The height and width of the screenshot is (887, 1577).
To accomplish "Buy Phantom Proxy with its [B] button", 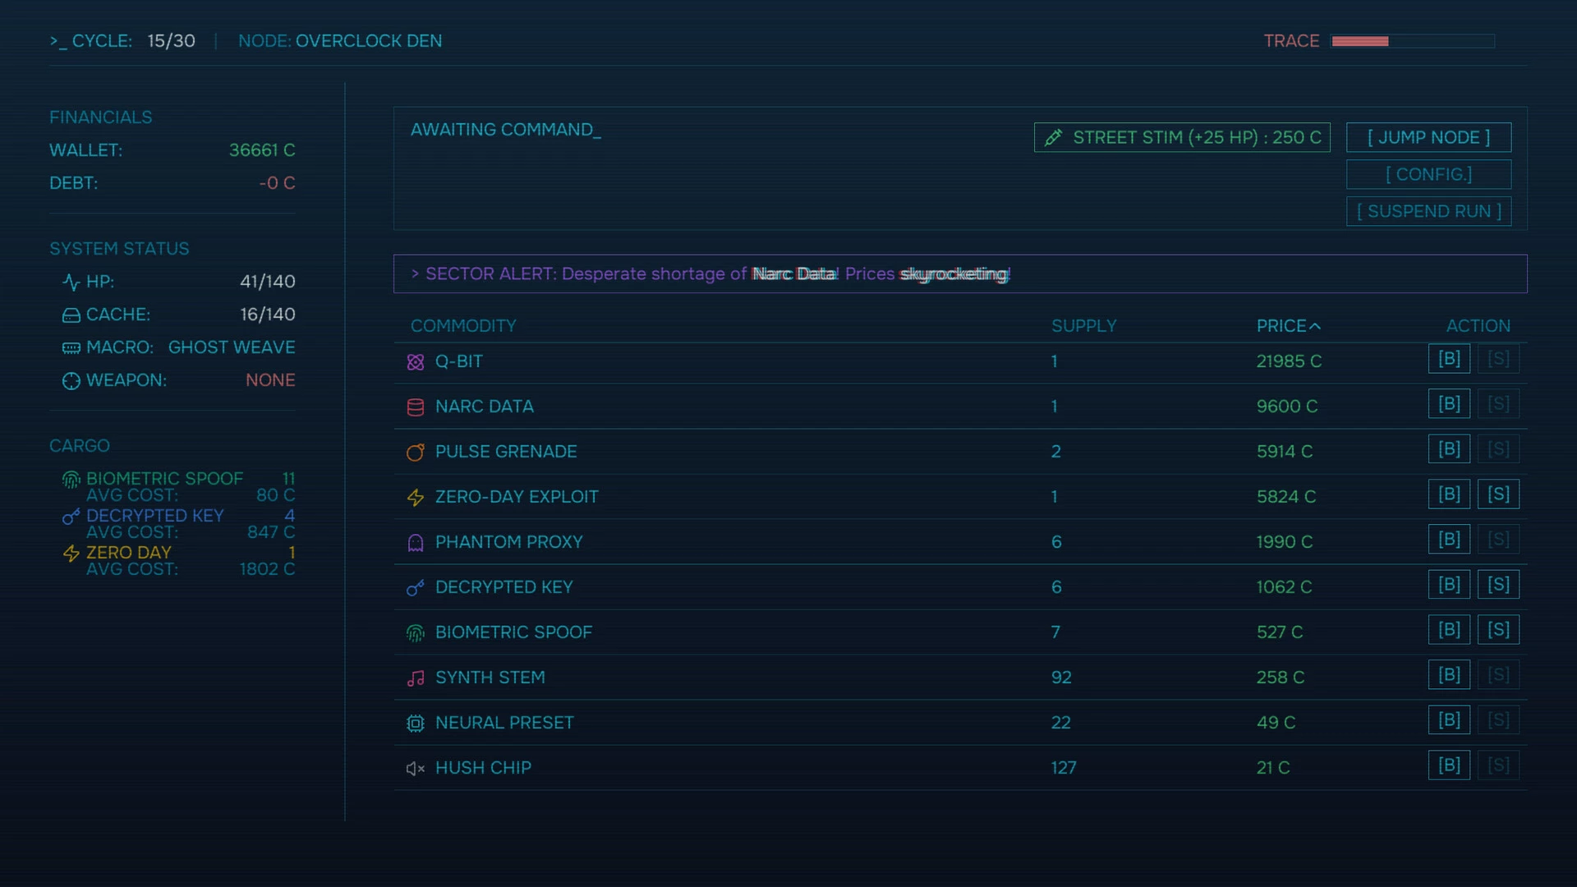I will pyautogui.click(x=1449, y=540).
